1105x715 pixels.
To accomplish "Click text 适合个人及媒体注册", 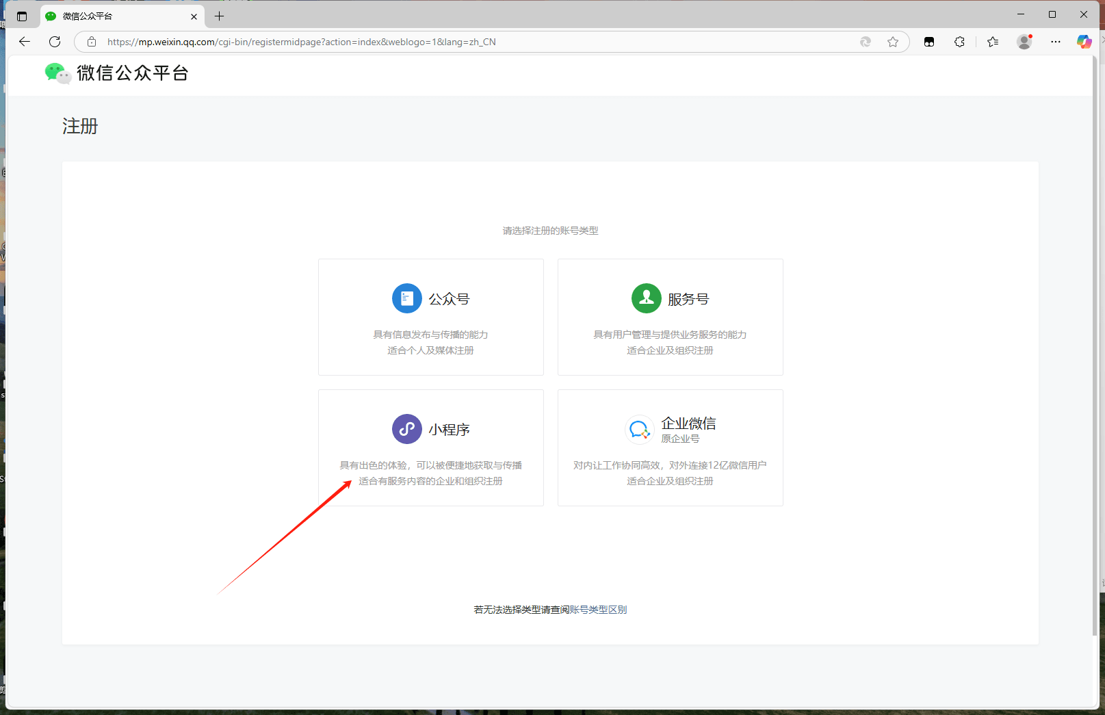I will (431, 350).
